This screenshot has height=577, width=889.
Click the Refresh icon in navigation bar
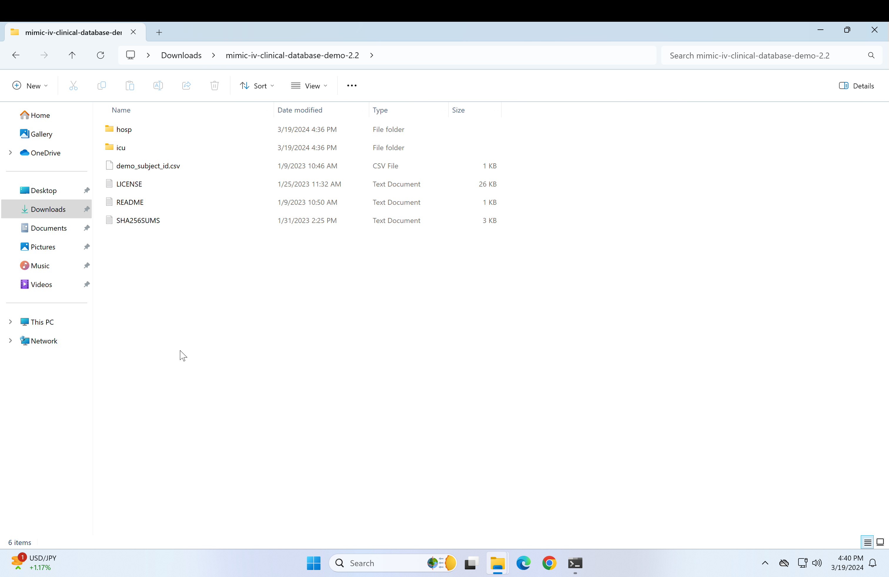pos(101,55)
